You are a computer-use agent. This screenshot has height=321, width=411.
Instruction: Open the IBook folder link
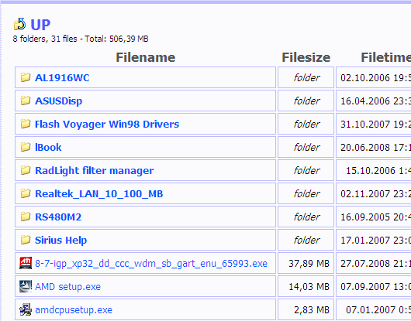(x=48, y=147)
